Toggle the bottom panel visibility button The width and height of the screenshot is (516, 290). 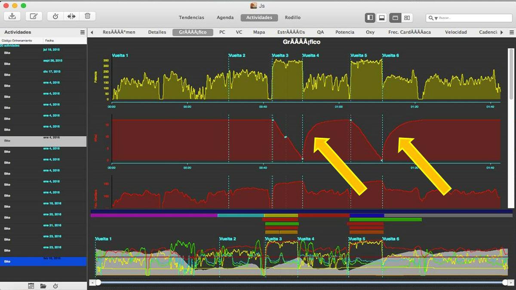pyautogui.click(x=381, y=18)
